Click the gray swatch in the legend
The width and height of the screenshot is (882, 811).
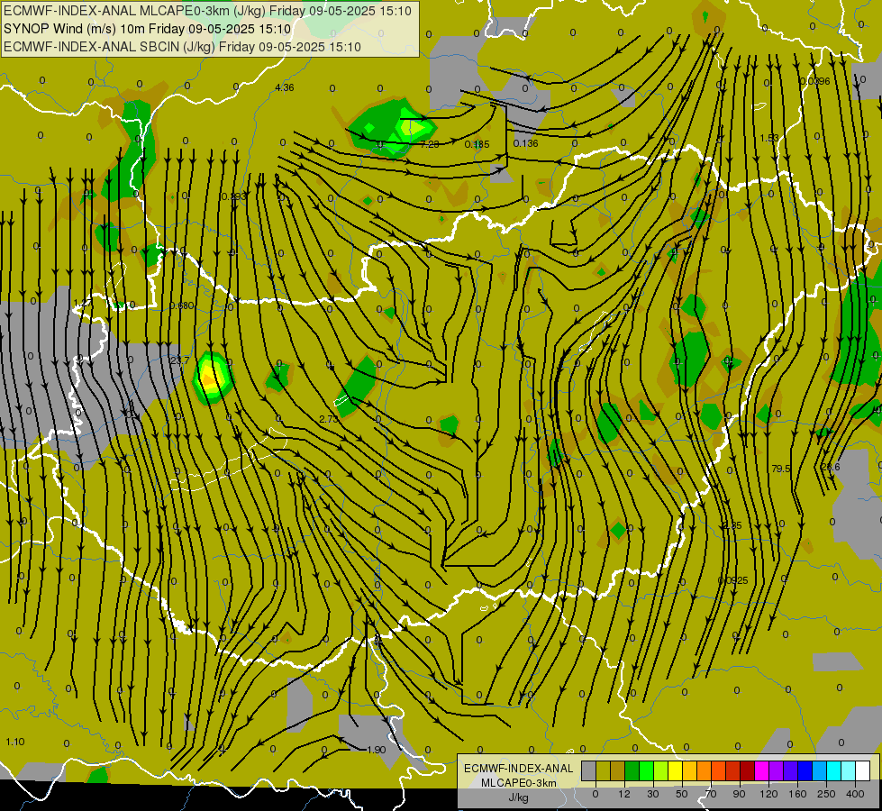click(589, 770)
